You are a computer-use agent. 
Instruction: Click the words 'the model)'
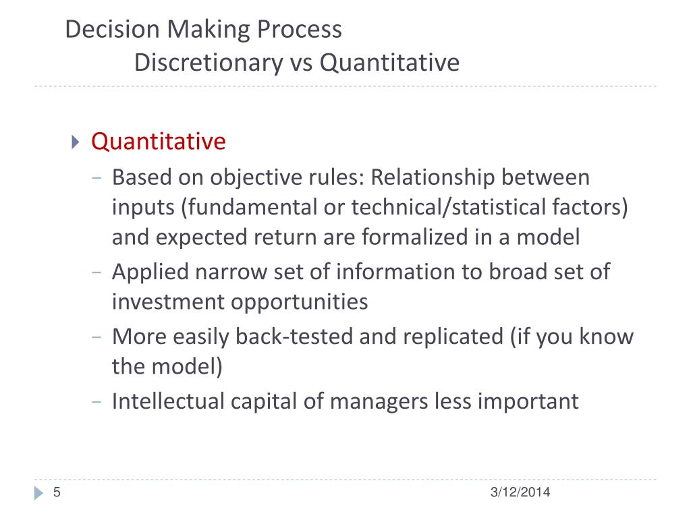pyautogui.click(x=167, y=366)
